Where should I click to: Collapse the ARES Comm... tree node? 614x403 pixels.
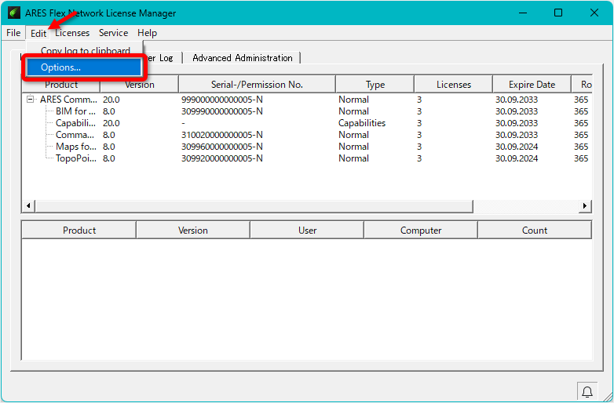30,100
